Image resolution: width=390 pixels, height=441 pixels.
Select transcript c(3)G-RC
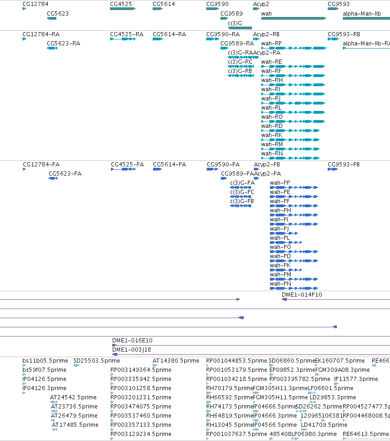240,62
